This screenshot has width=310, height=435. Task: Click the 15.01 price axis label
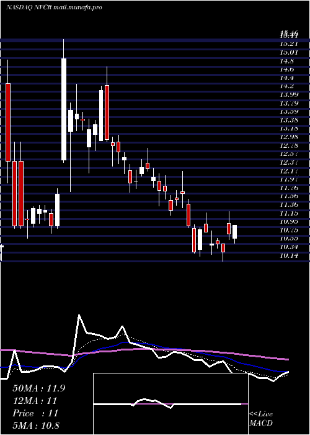coord(289,52)
